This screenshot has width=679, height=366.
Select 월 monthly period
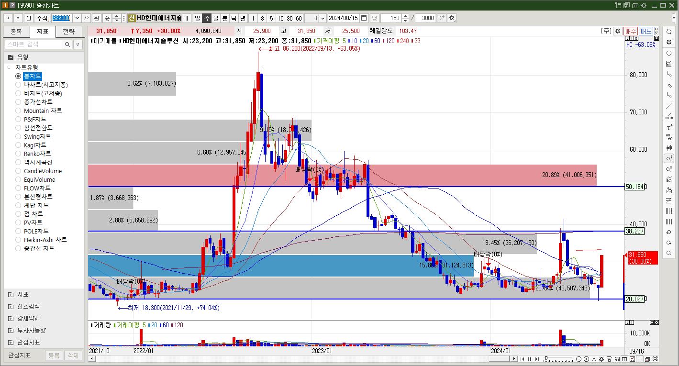click(216, 18)
